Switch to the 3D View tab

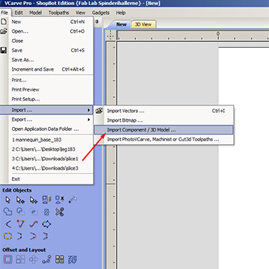[143, 25]
